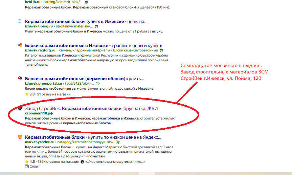
Task: Open 'Блоки керамзитобетонные в Ижевске - сравнить цены' result
Action: point(93,45)
